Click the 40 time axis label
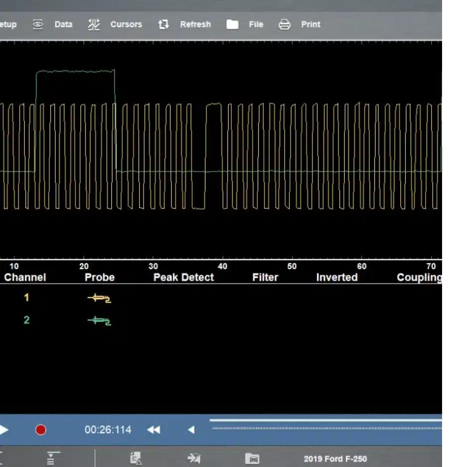The width and height of the screenshot is (452, 467). click(223, 266)
